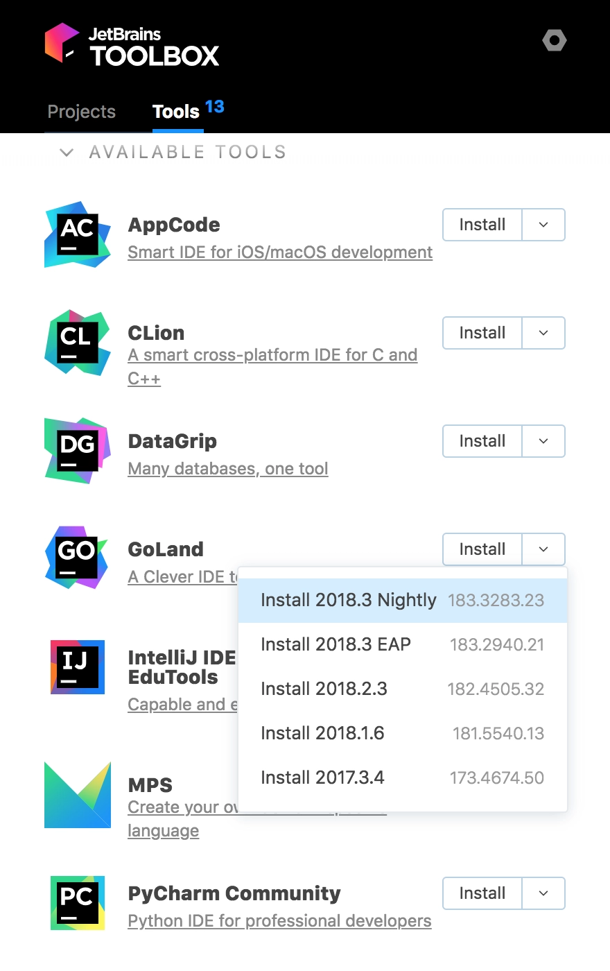Open CLion description link
The image size is (610, 971).
272,367
